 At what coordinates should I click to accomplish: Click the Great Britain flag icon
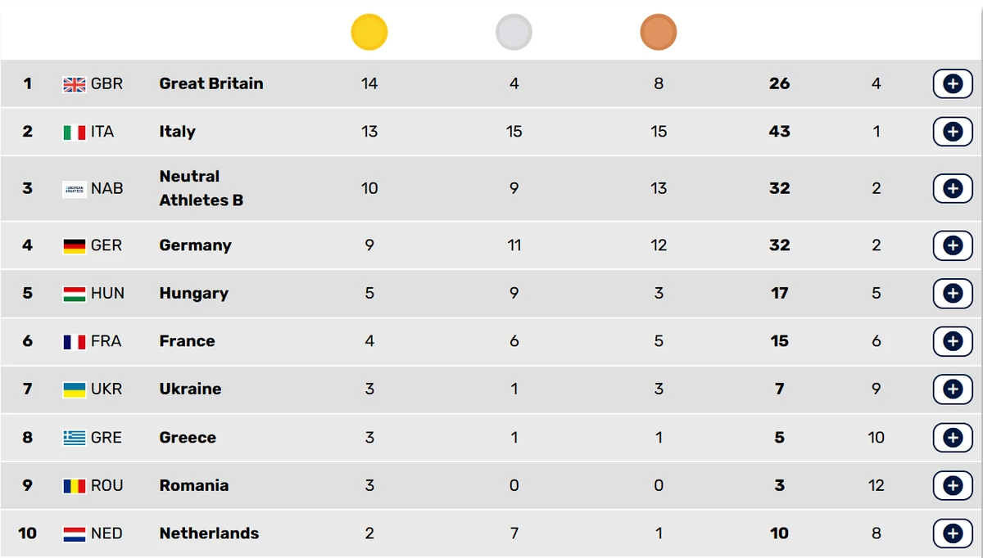75,84
